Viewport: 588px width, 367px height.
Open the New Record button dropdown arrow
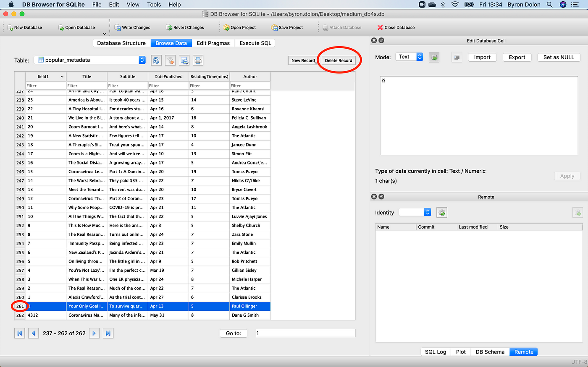coord(317,62)
